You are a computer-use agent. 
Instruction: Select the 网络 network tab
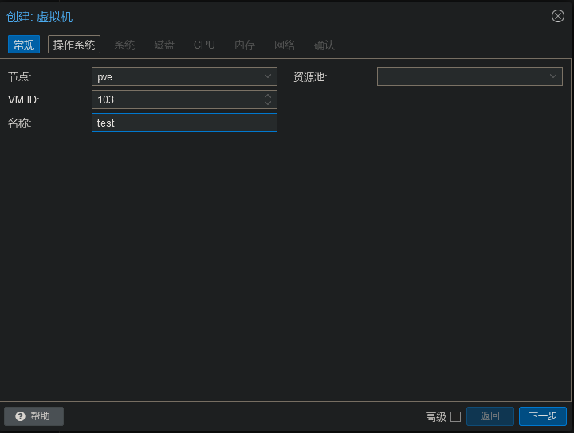285,45
